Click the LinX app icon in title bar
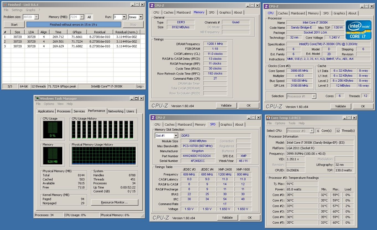Screen dimensions: 377x230 click(x=5, y=5)
